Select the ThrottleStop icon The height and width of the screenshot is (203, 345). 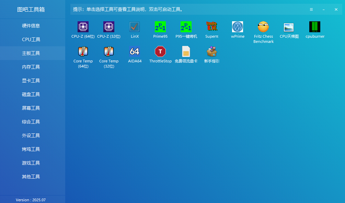point(160,51)
